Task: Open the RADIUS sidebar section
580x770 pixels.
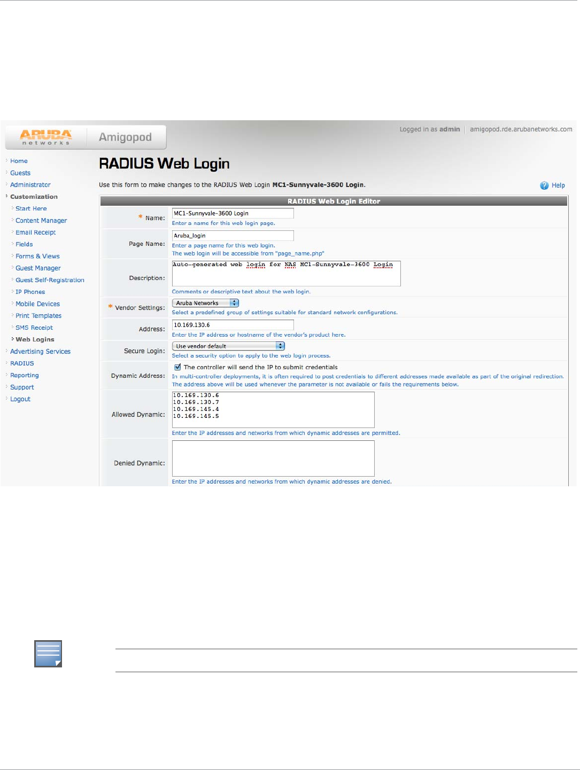Action: (22, 363)
